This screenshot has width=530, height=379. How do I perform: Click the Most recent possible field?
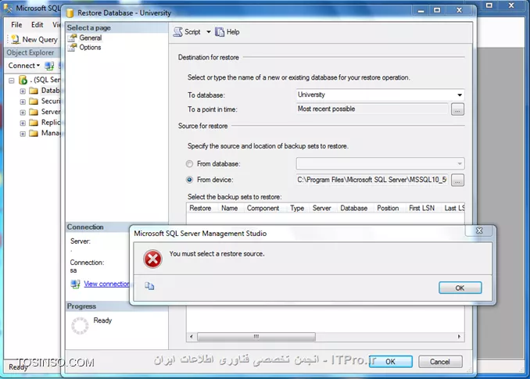pos(372,109)
